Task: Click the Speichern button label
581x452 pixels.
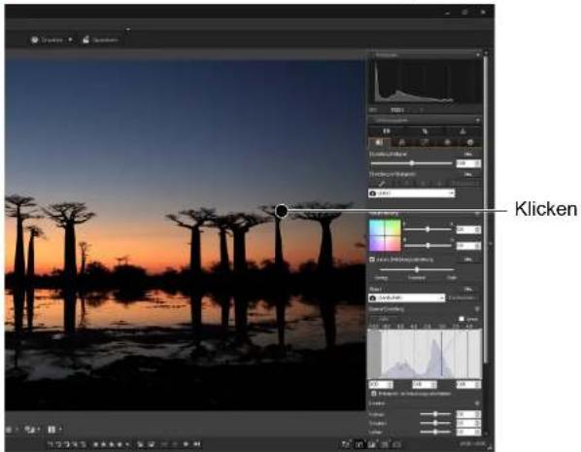Action: point(105,40)
